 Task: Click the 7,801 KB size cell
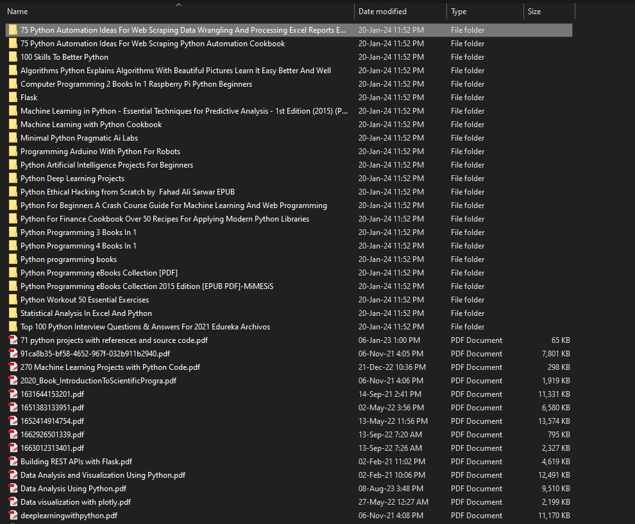[x=555, y=354]
